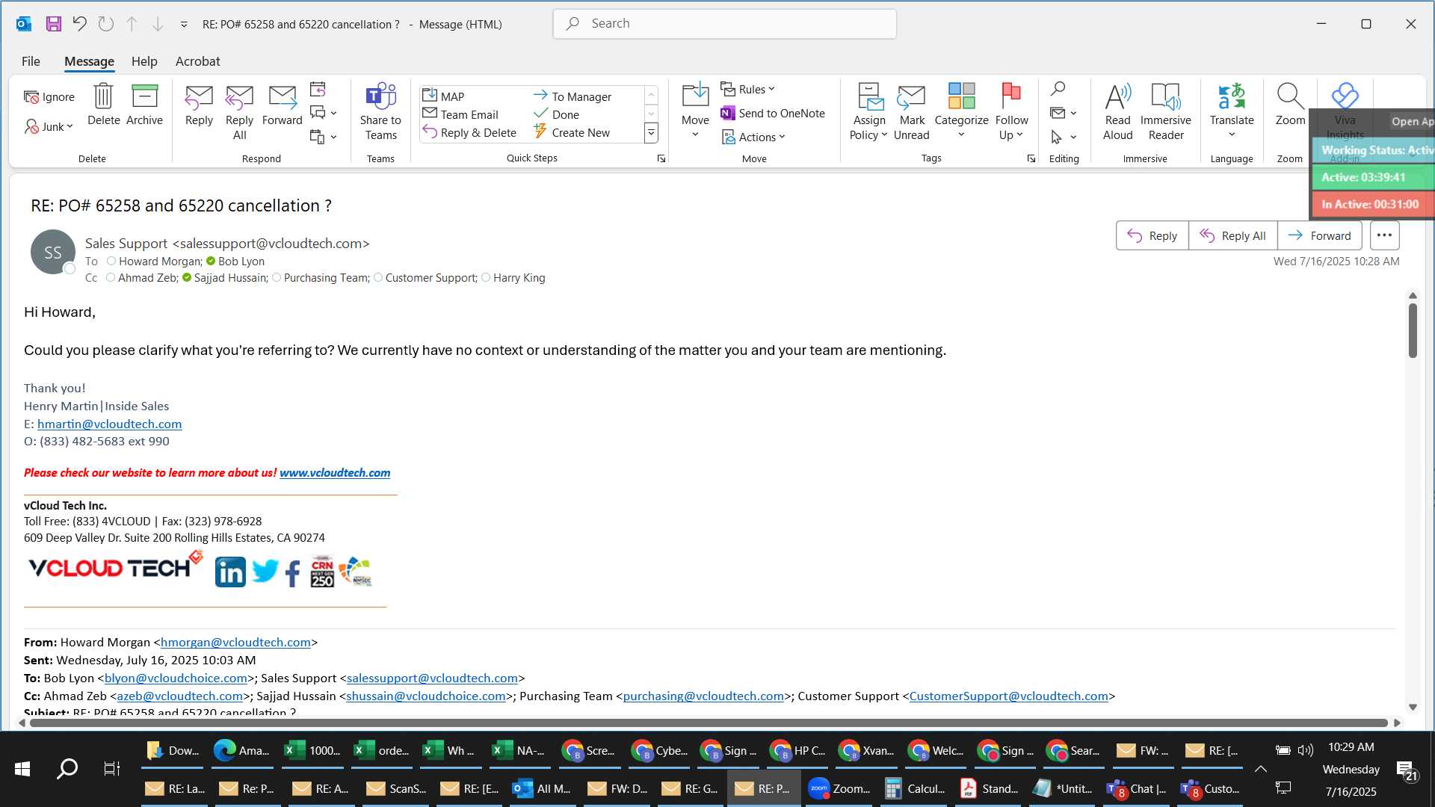Image resolution: width=1435 pixels, height=807 pixels.
Task: Click ribbon Forward envelope icon
Action: [x=282, y=105]
